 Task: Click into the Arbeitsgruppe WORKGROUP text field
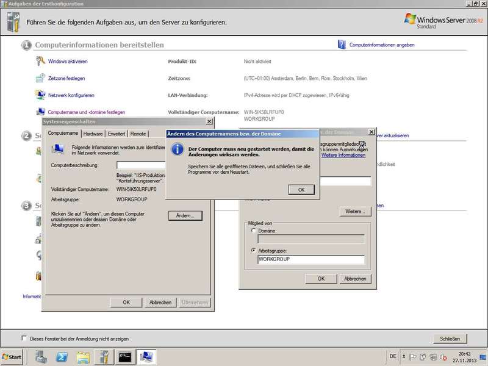(311, 260)
